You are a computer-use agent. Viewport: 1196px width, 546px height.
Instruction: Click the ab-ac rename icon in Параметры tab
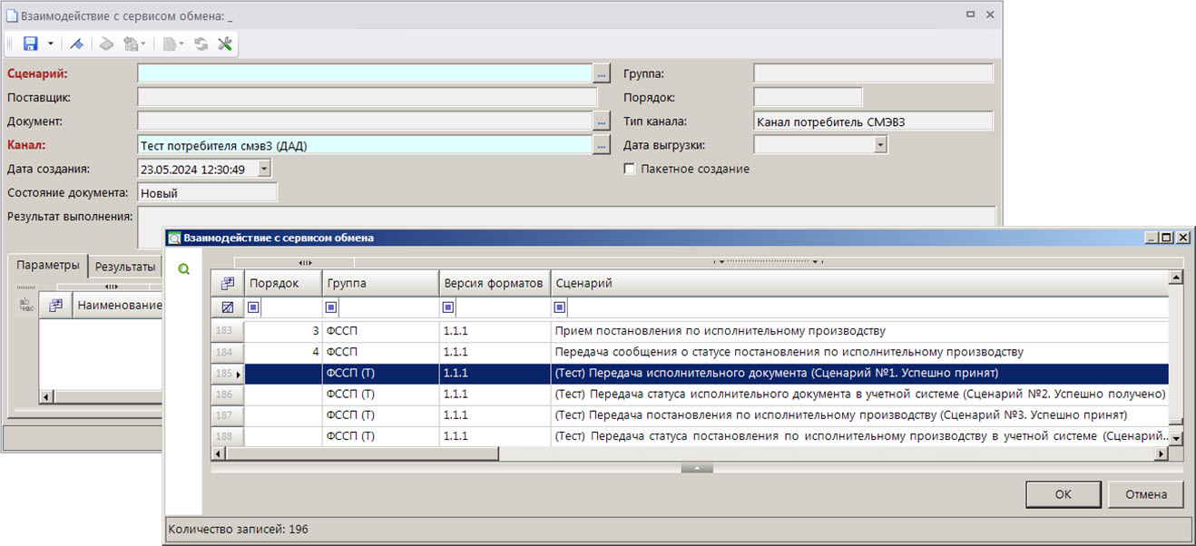26,306
